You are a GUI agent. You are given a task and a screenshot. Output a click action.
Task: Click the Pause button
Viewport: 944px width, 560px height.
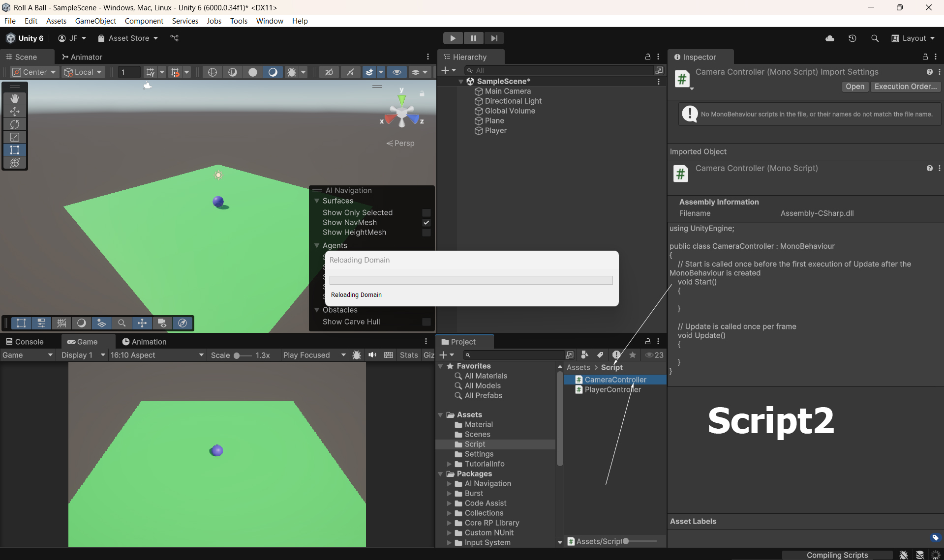pos(473,38)
